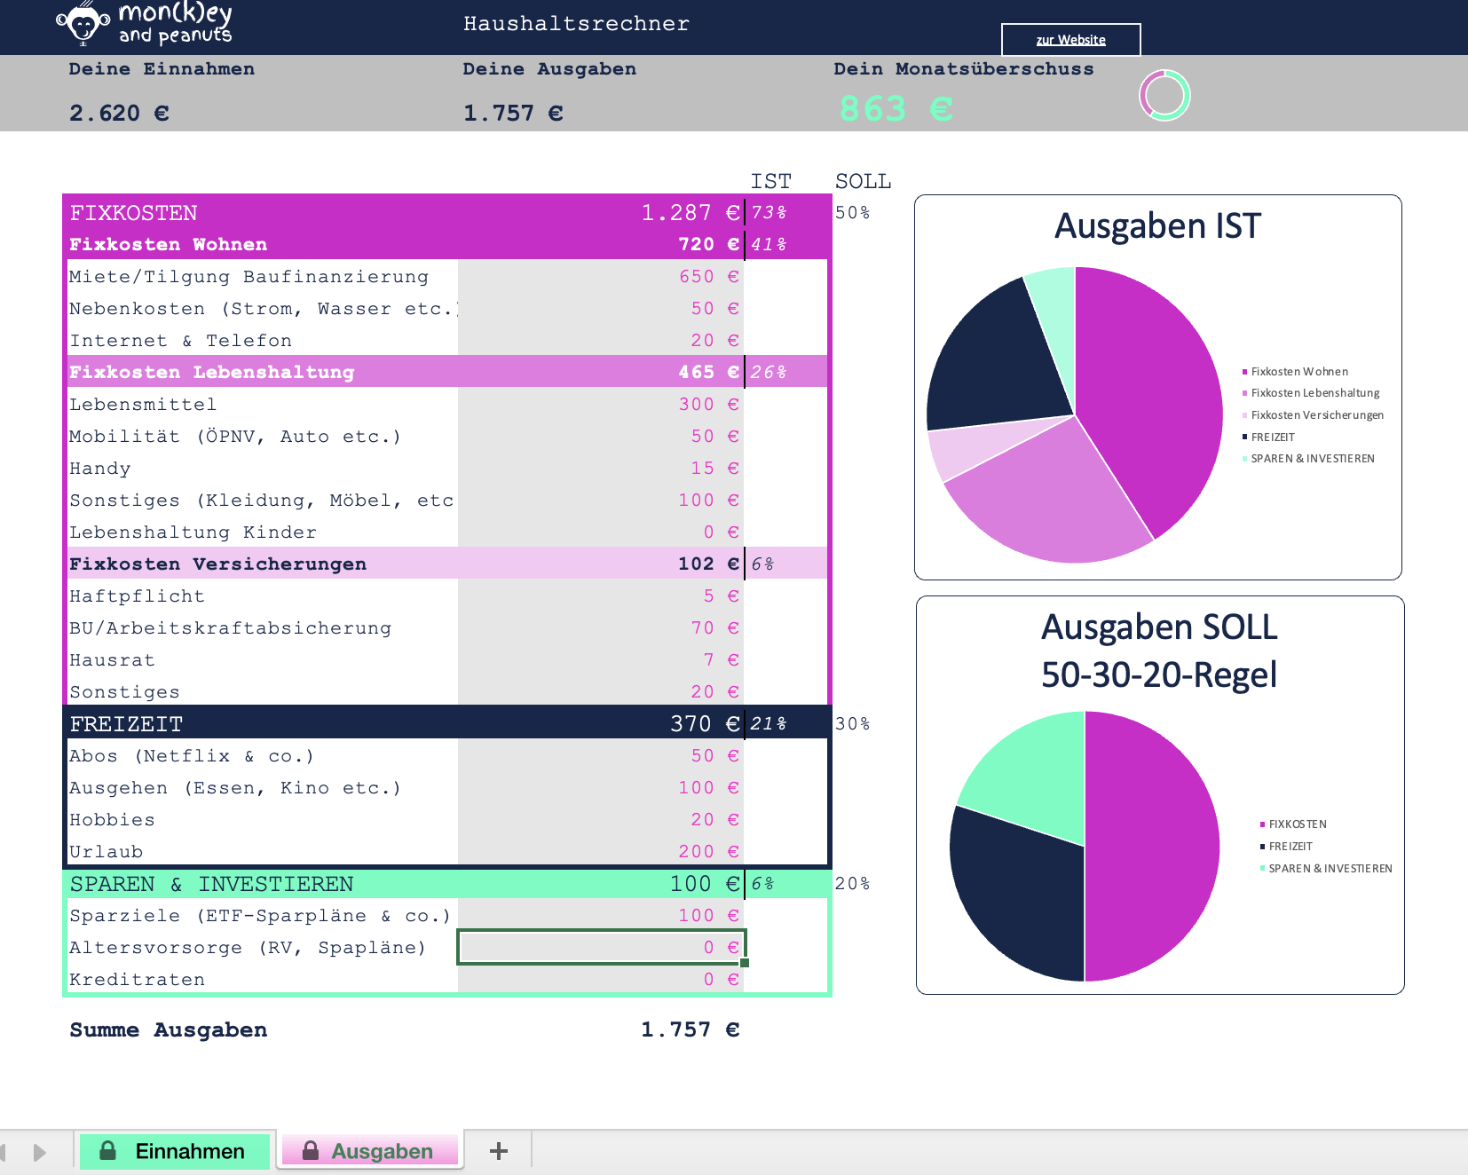The height and width of the screenshot is (1175, 1468).
Task: Click the IST column heading
Action: click(x=770, y=181)
